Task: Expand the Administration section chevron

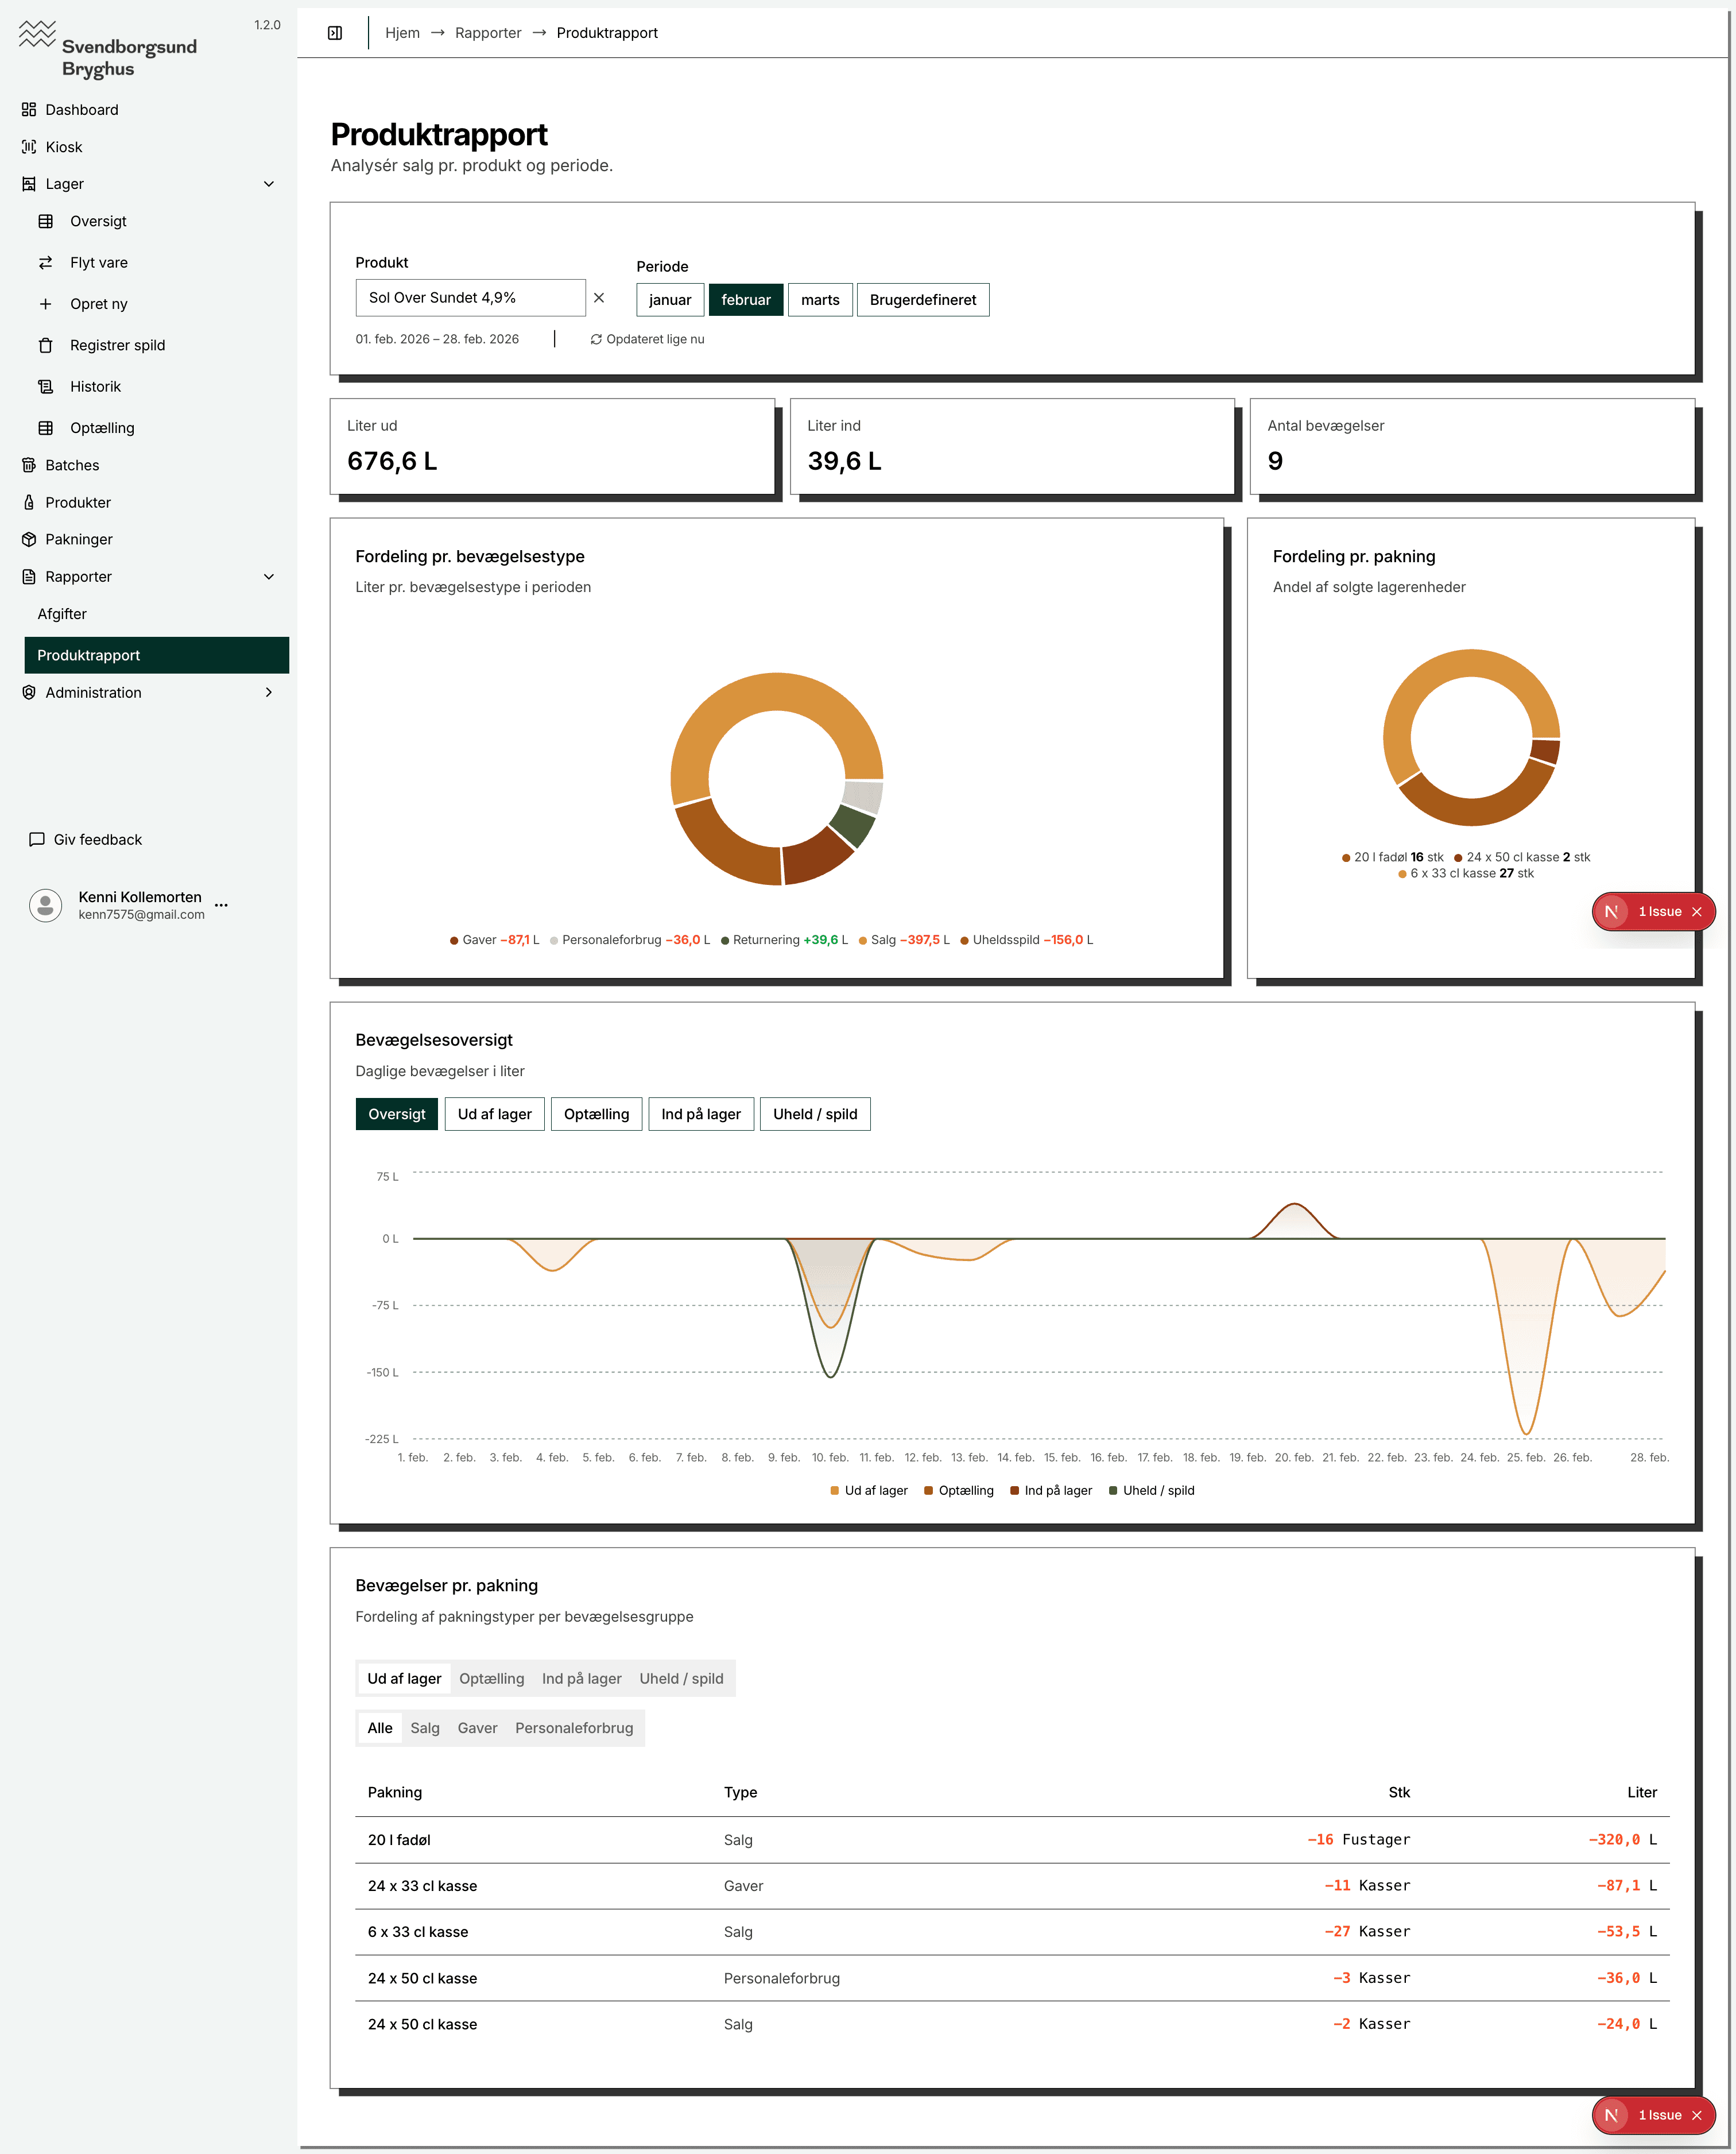Action: coord(269,693)
